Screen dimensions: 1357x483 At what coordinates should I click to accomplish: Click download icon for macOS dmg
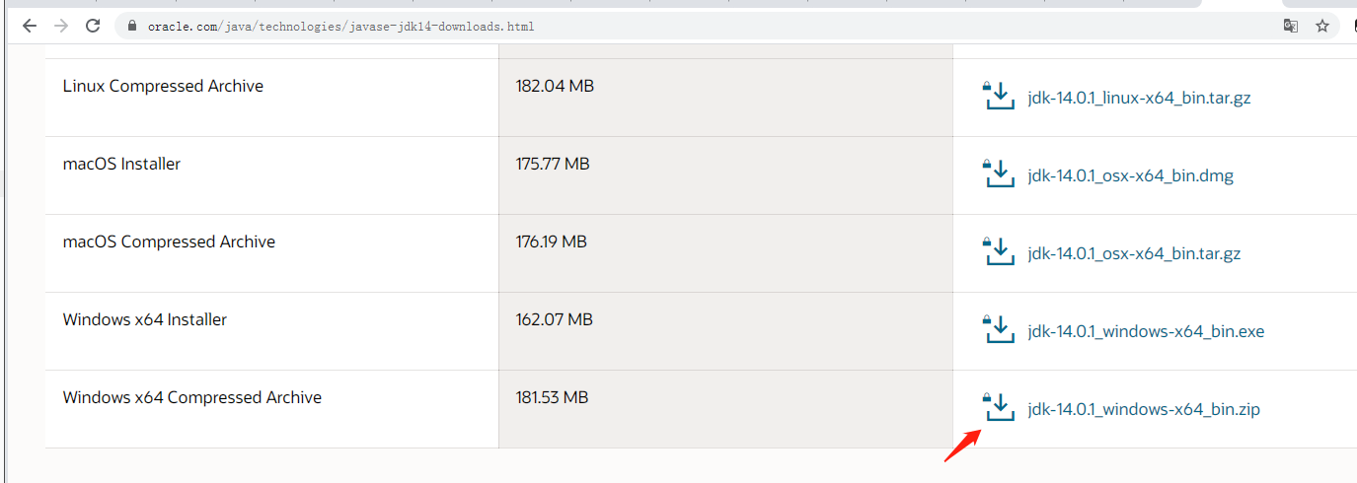tap(999, 174)
